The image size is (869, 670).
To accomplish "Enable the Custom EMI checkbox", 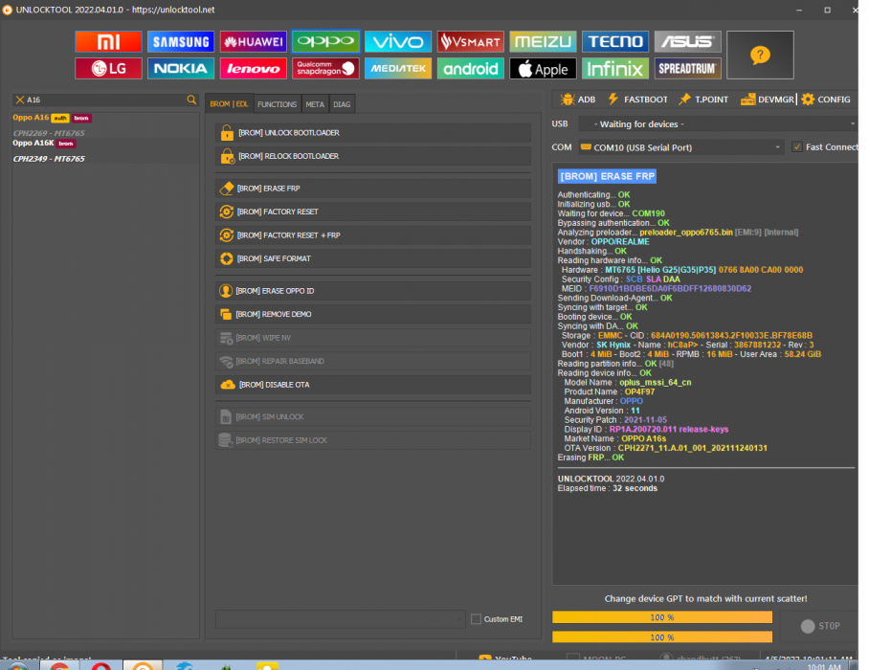I will (x=476, y=619).
